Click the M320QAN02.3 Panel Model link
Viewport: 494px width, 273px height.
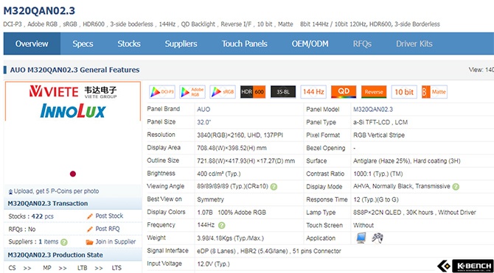pyautogui.click(x=373, y=110)
